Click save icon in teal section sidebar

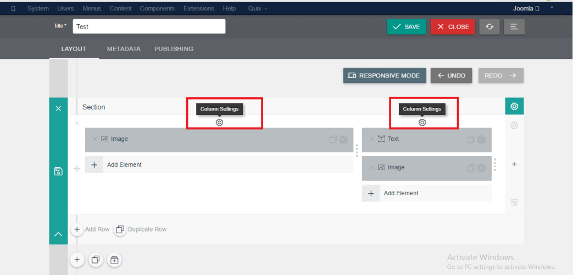(x=58, y=171)
